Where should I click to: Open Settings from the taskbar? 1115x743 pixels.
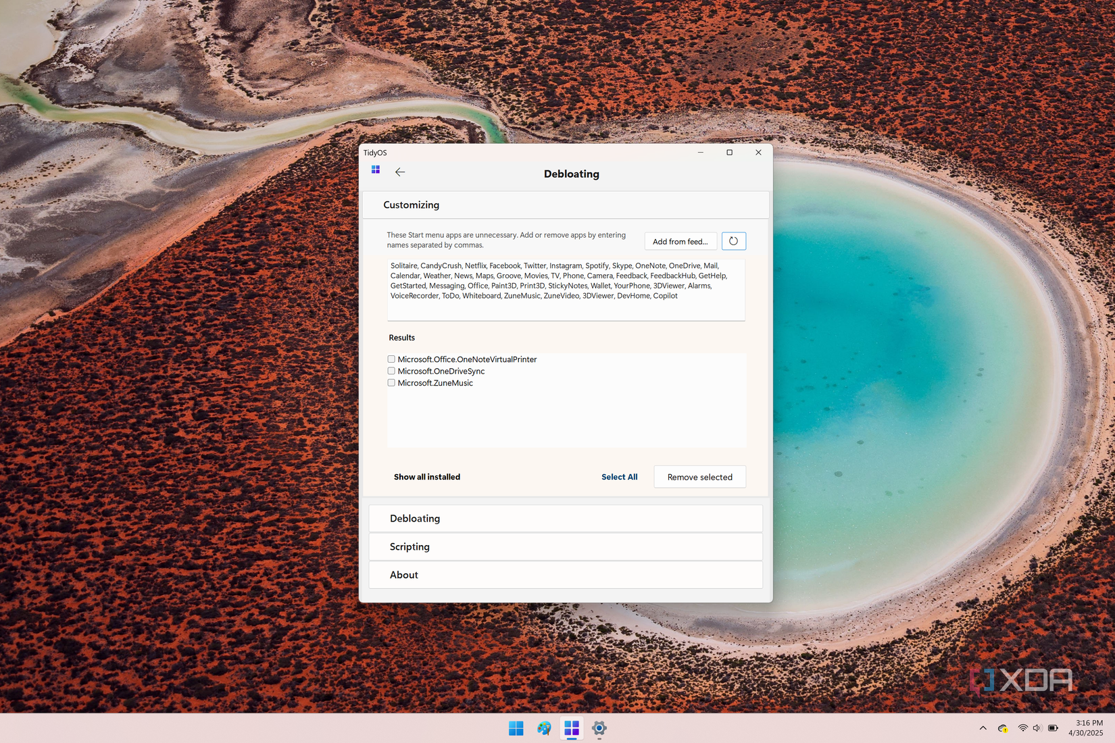click(x=599, y=729)
